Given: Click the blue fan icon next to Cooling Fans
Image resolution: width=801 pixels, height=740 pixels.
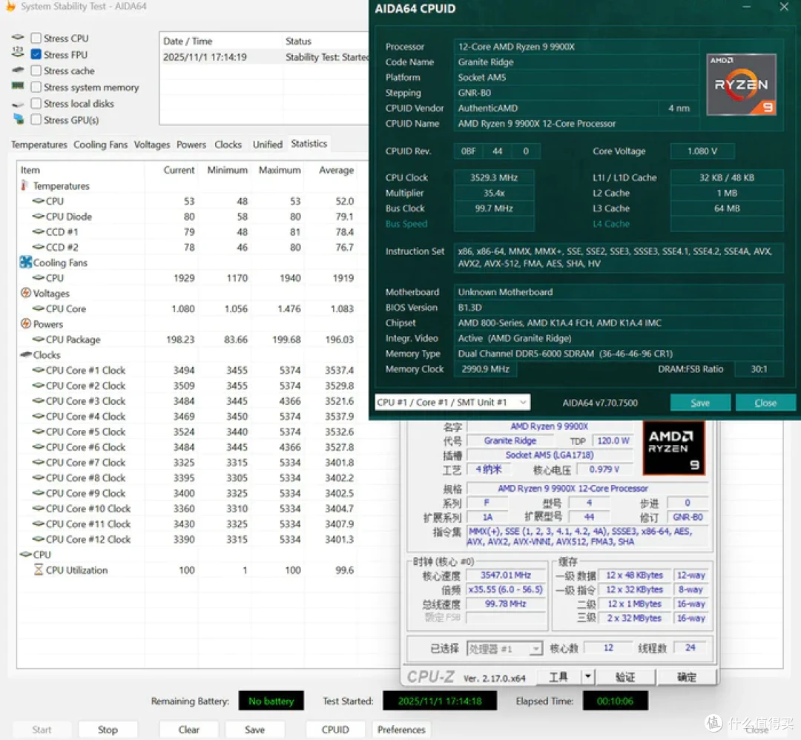Looking at the screenshot, I should click(x=25, y=262).
